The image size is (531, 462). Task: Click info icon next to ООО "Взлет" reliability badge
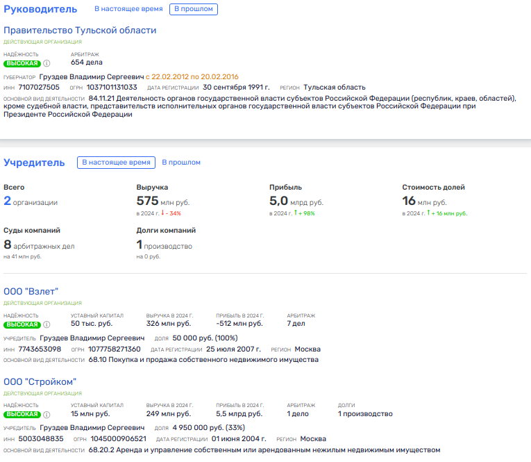coord(47,324)
